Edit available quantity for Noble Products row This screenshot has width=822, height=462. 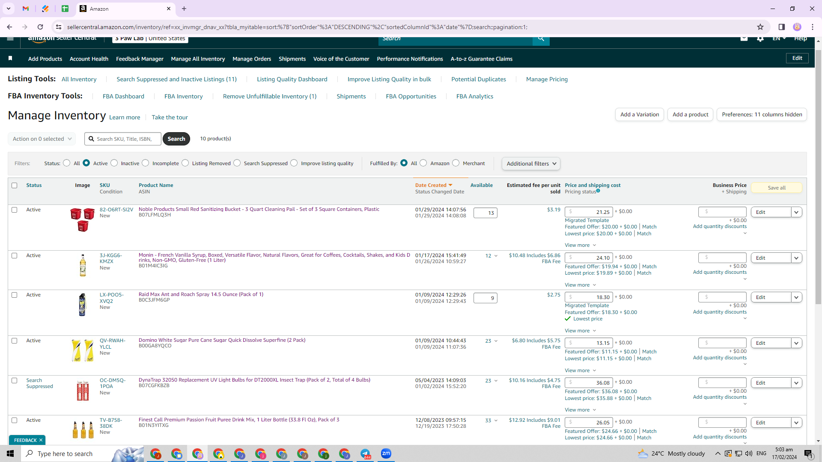[x=485, y=213]
